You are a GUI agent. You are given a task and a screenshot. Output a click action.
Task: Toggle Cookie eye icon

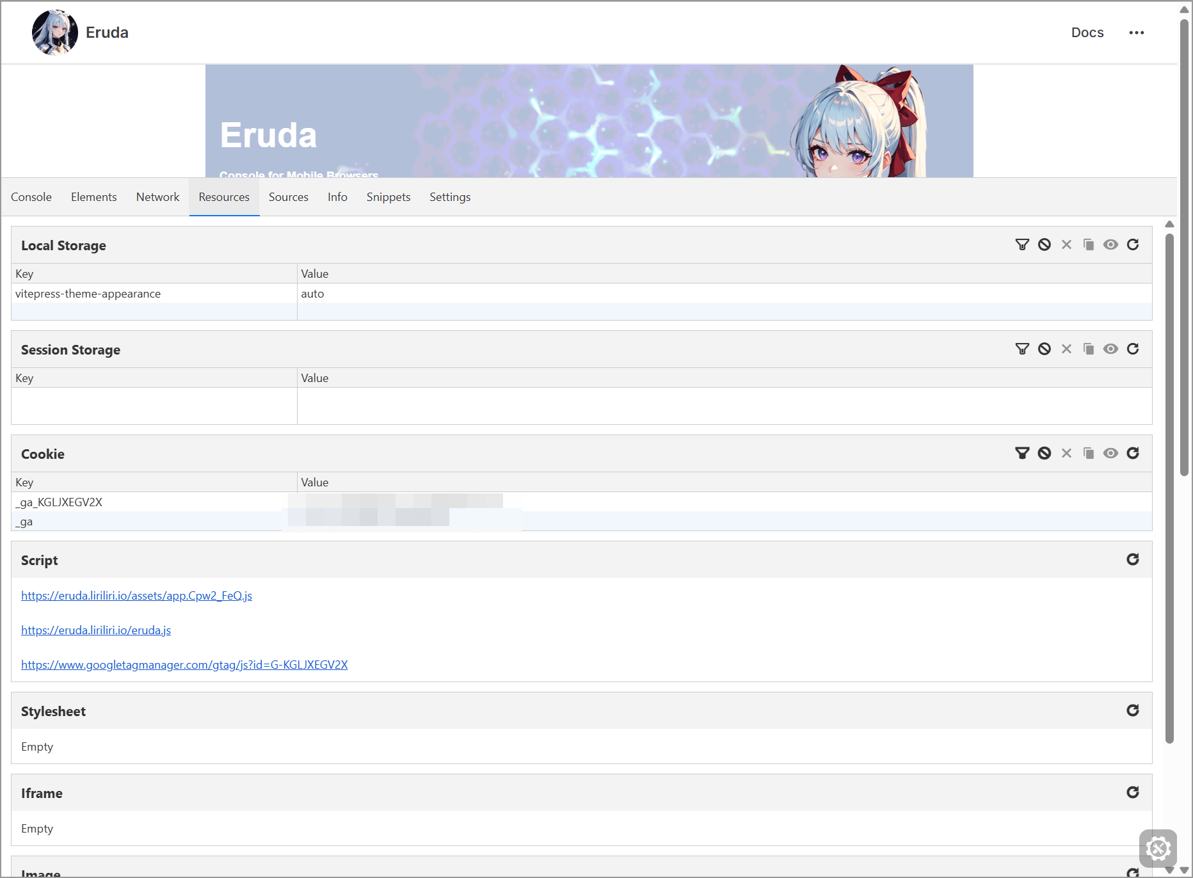1110,453
